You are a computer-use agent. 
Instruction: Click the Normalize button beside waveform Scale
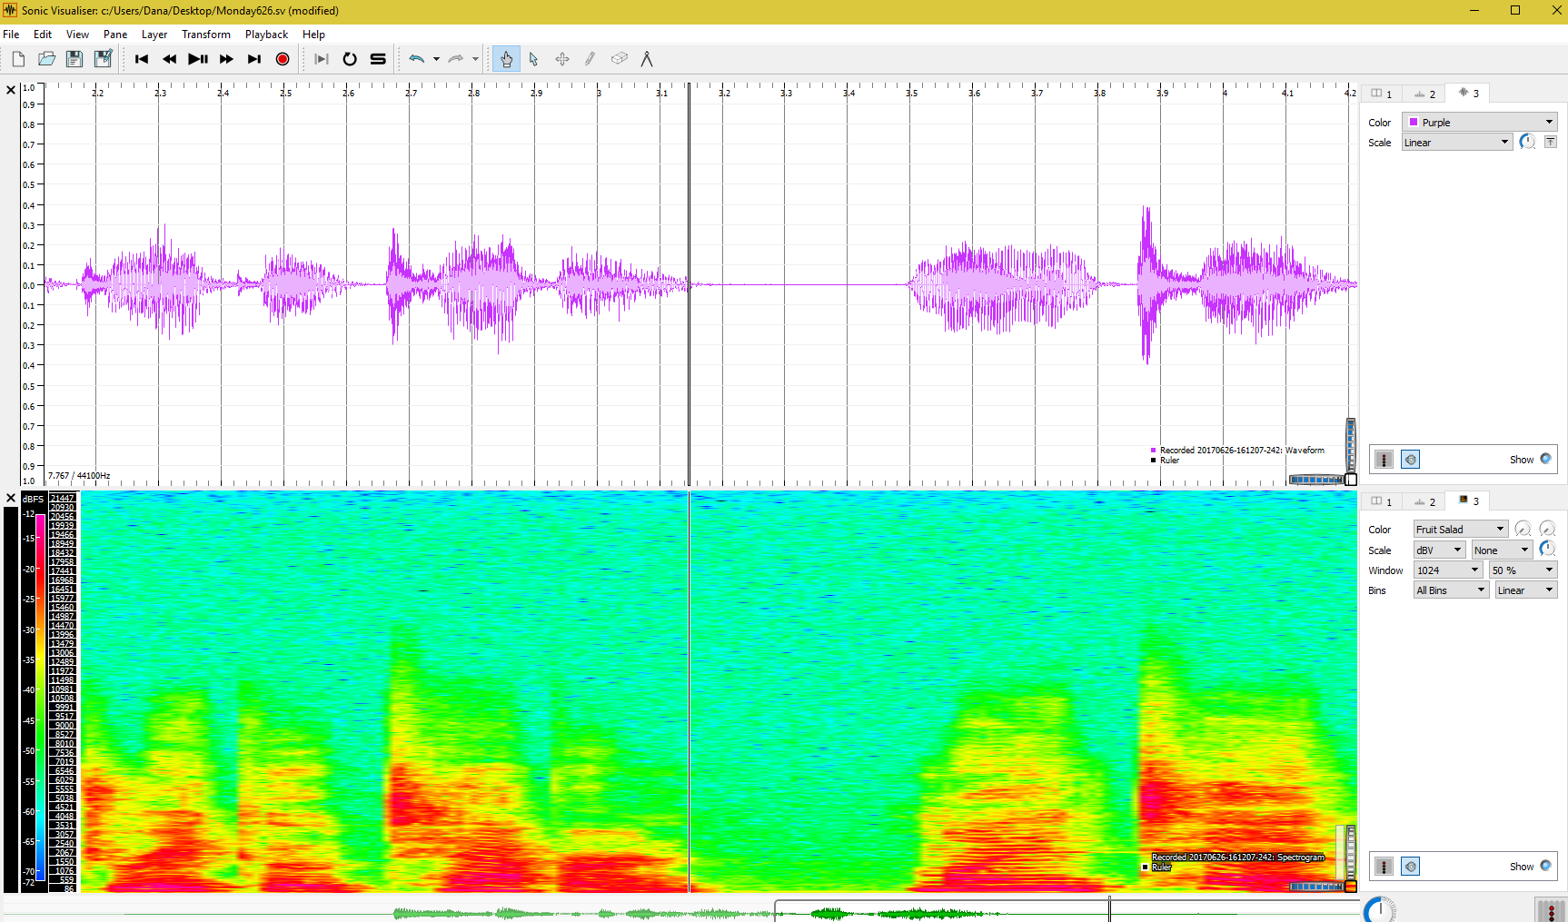(1551, 143)
